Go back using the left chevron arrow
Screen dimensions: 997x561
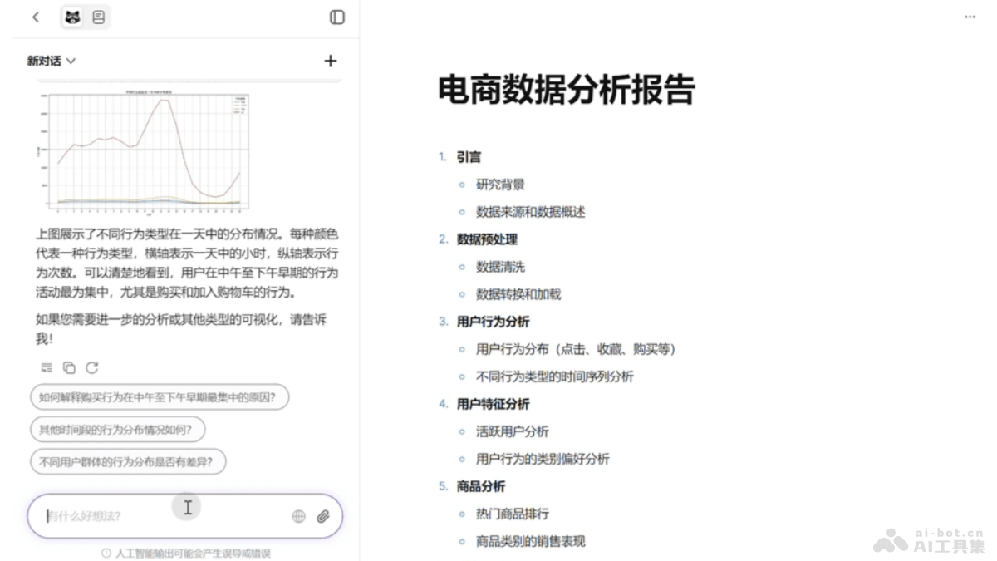(35, 17)
